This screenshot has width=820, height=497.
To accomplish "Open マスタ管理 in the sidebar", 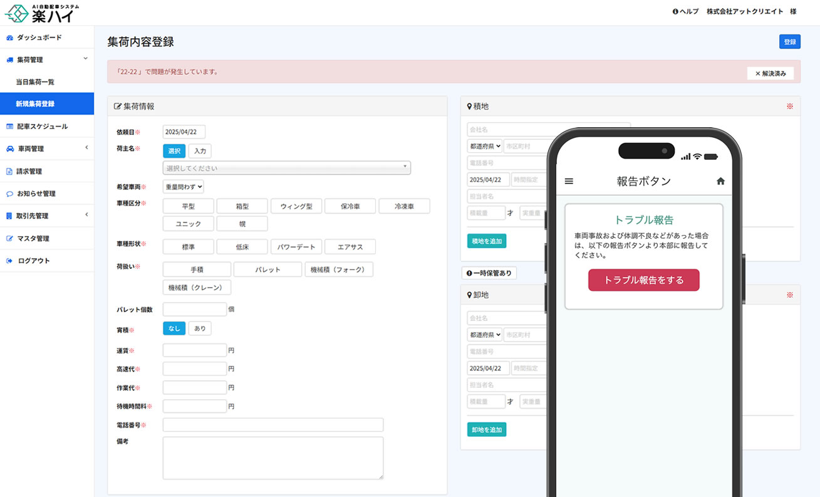I will [33, 238].
